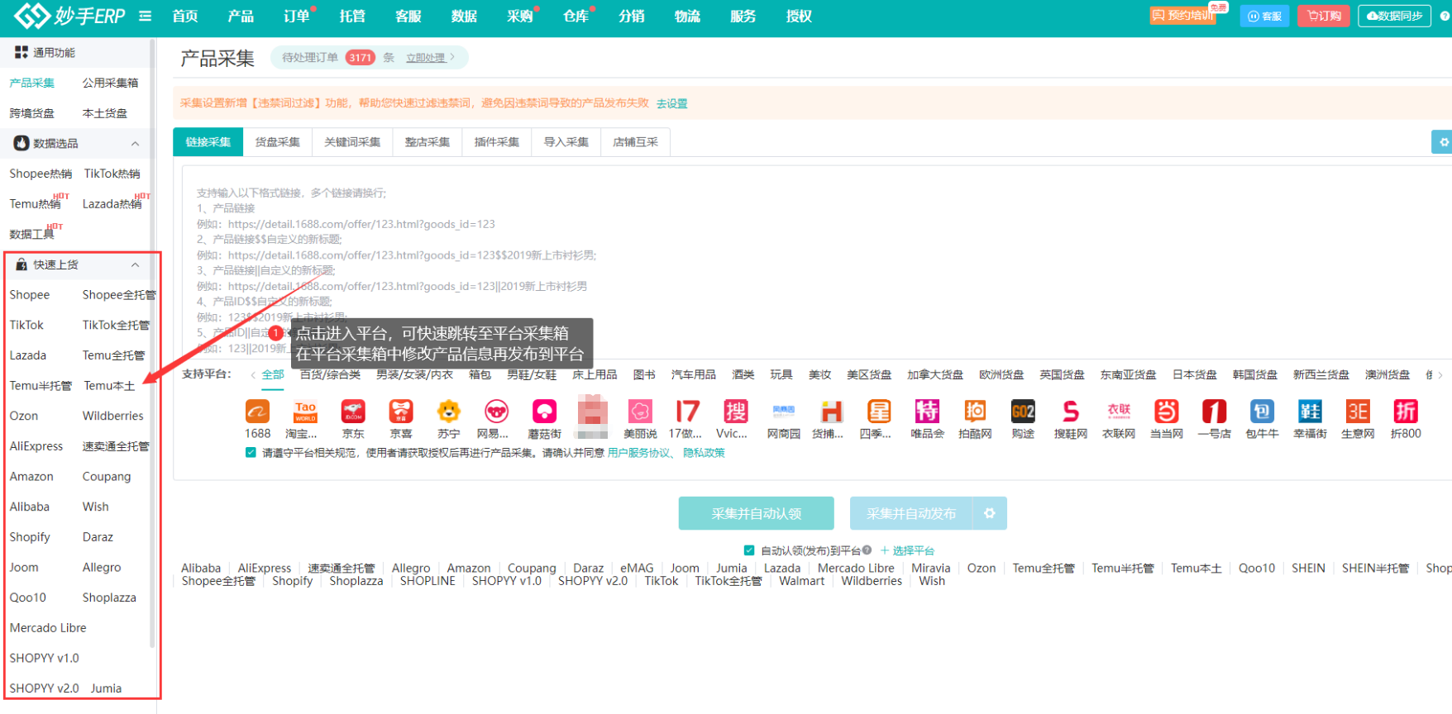
Task: Open Temu半托管 in the sidebar
Action: tap(41, 386)
